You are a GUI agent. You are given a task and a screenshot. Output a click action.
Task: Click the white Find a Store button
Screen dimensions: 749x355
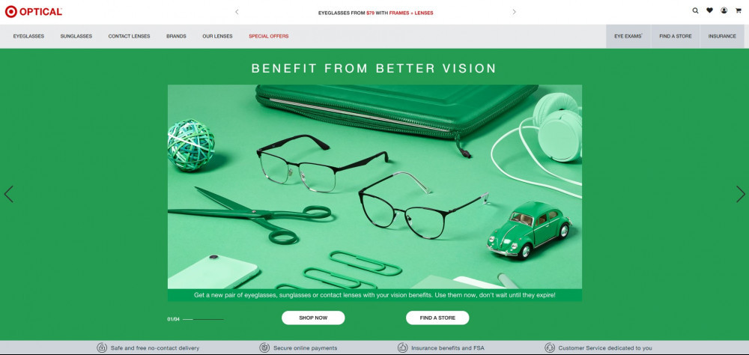pyautogui.click(x=437, y=318)
